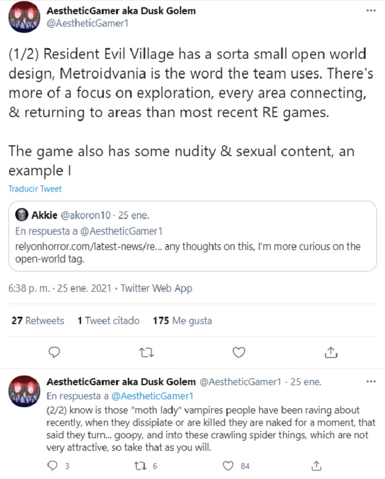Show the 175 Me gusta list
385x479 pixels.
coord(182,321)
